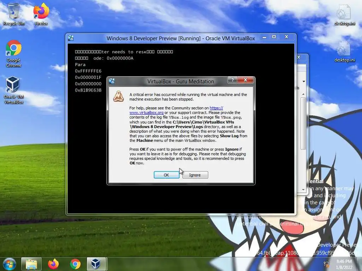
Task: Open the clock showing 8:46 PM
Action: (x=344, y=264)
